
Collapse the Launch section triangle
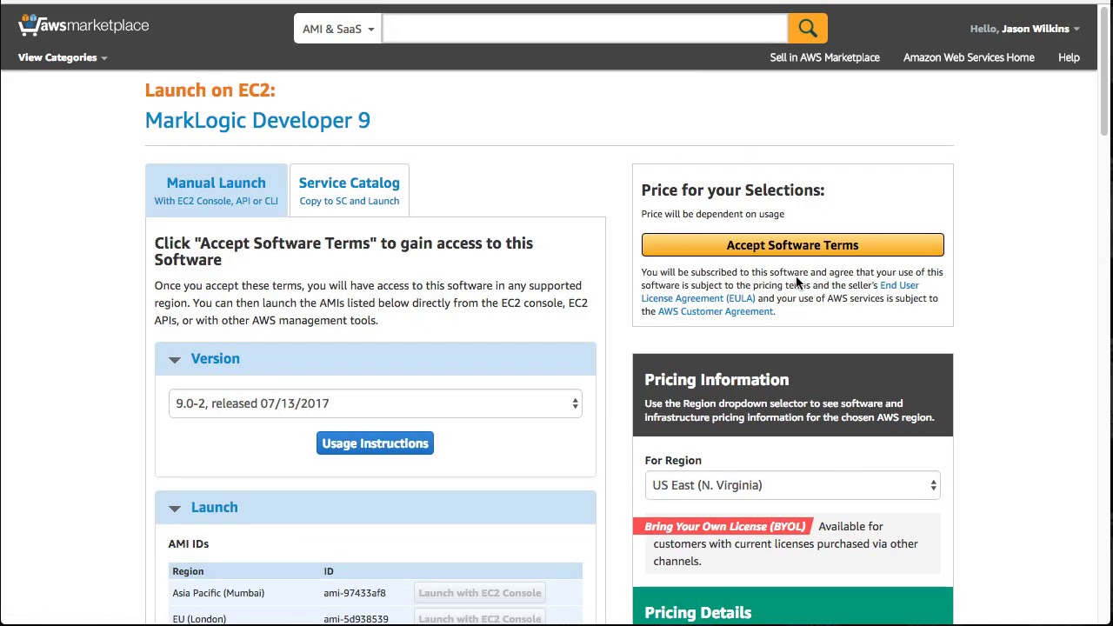coord(174,508)
